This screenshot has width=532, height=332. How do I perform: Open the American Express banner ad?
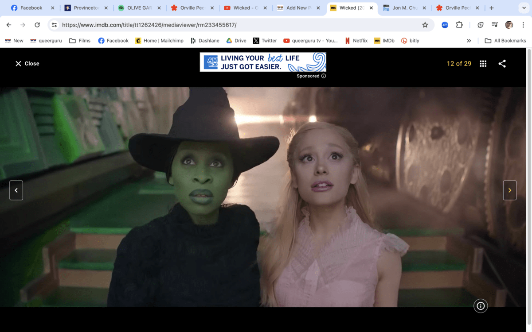(x=263, y=62)
